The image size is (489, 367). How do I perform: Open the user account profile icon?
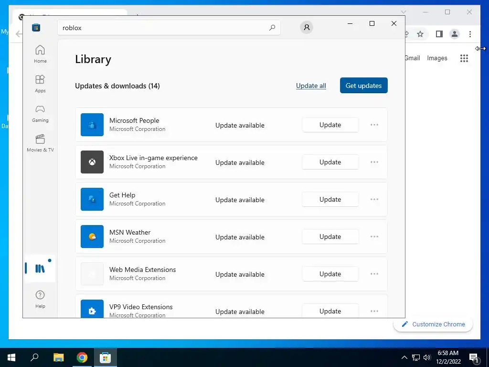tap(307, 27)
